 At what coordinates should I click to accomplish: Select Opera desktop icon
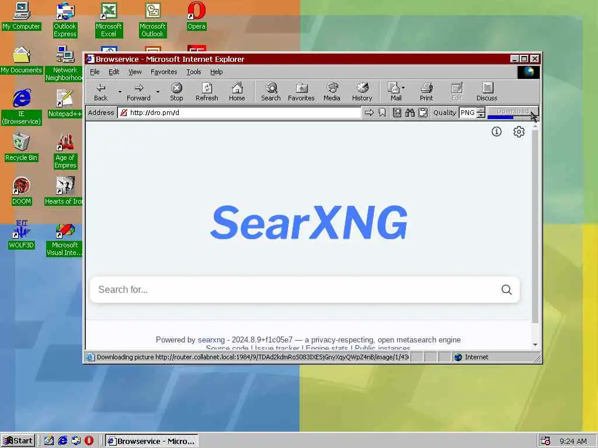tap(196, 16)
